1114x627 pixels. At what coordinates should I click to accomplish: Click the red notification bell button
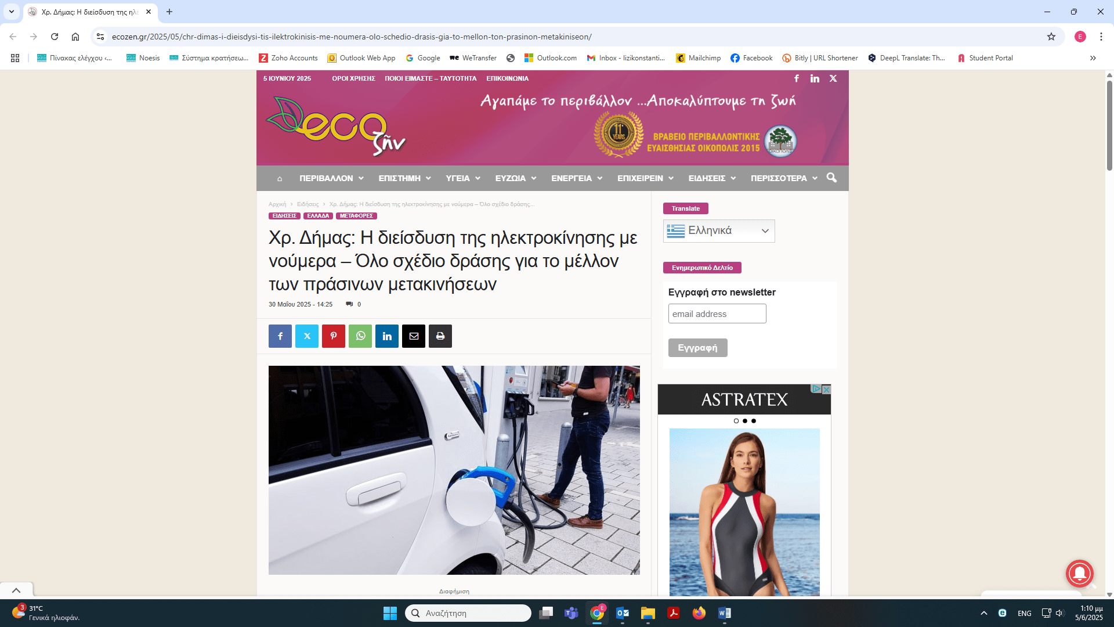click(x=1079, y=574)
